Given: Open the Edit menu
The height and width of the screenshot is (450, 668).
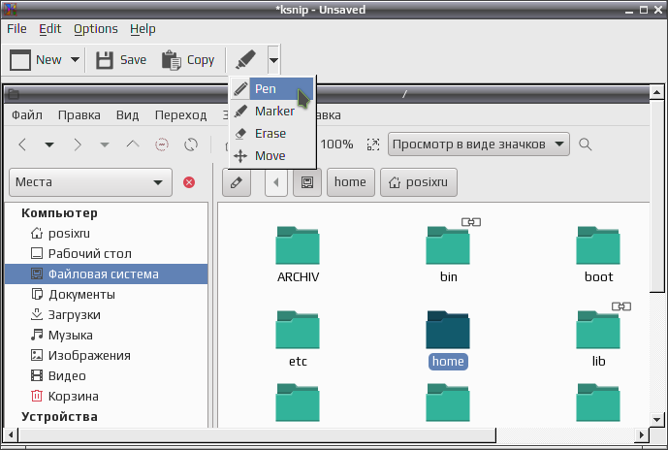Looking at the screenshot, I should pos(49,28).
